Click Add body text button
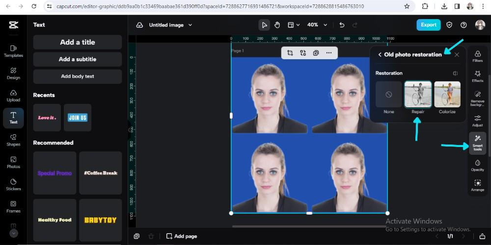491x245 pixels. 78,76
